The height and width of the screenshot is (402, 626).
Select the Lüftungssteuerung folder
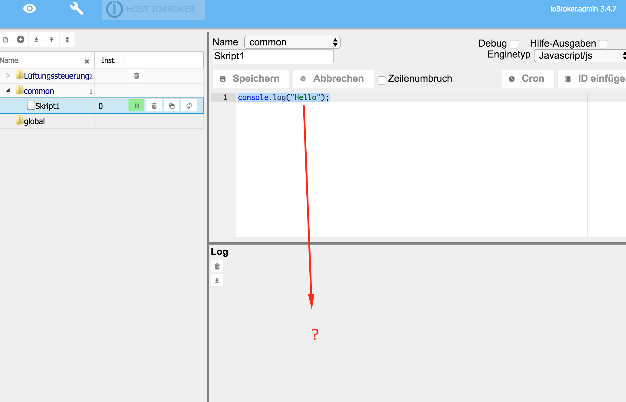coord(56,76)
